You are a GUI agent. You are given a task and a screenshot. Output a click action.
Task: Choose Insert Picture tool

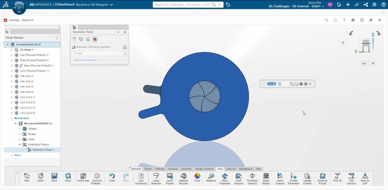(x=170, y=179)
